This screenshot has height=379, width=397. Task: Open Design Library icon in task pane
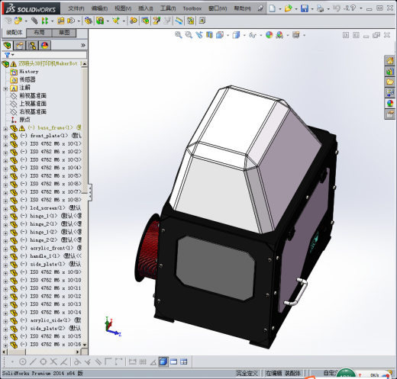click(389, 72)
